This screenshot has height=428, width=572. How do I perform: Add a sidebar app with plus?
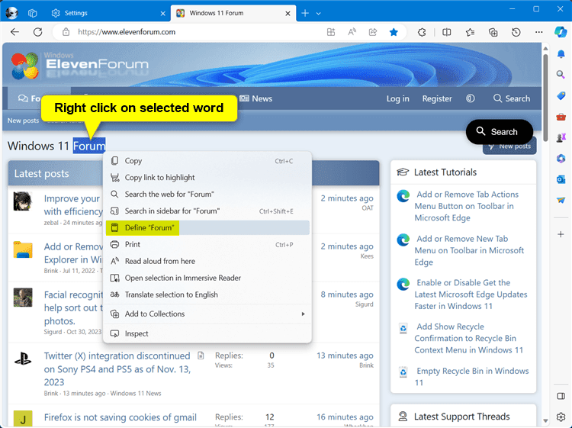[561, 234]
